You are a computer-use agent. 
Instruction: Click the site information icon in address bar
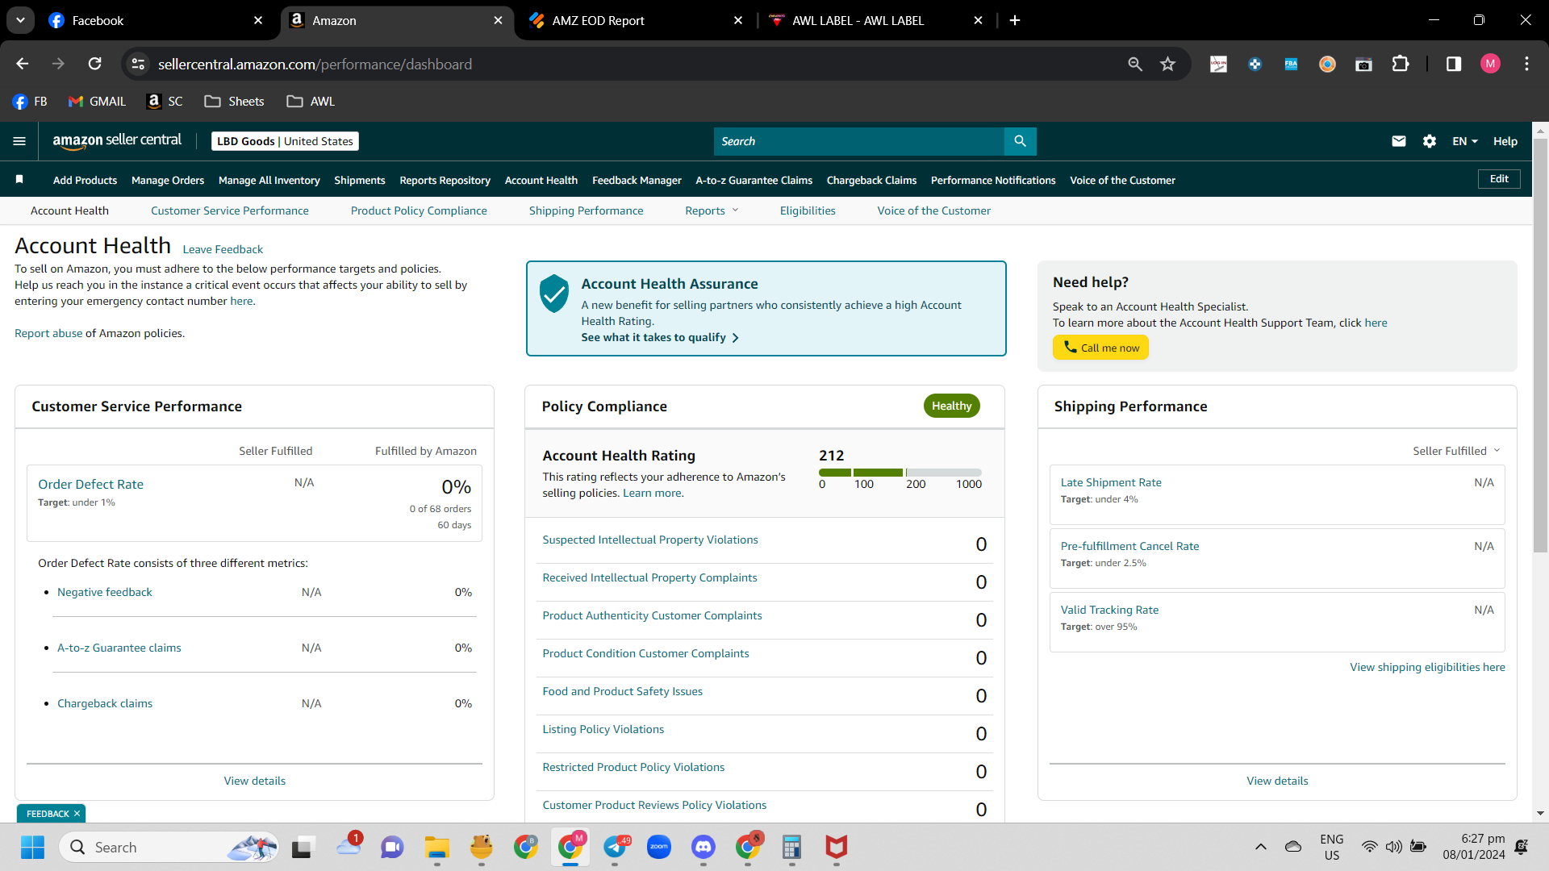click(x=139, y=64)
